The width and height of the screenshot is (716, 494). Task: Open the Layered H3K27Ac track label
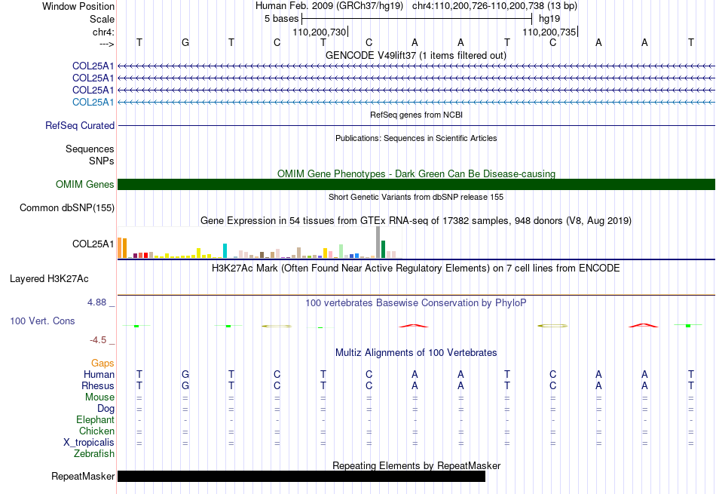[49, 278]
